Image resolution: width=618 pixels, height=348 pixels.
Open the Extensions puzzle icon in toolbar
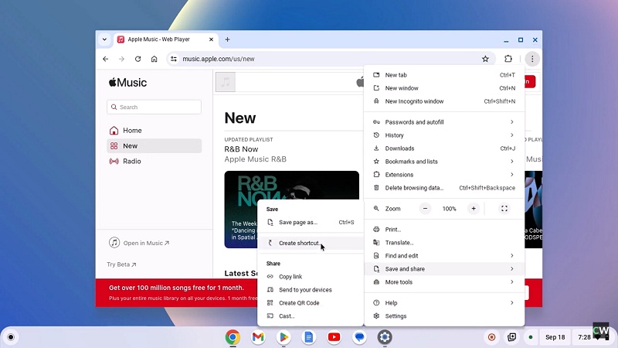(508, 59)
